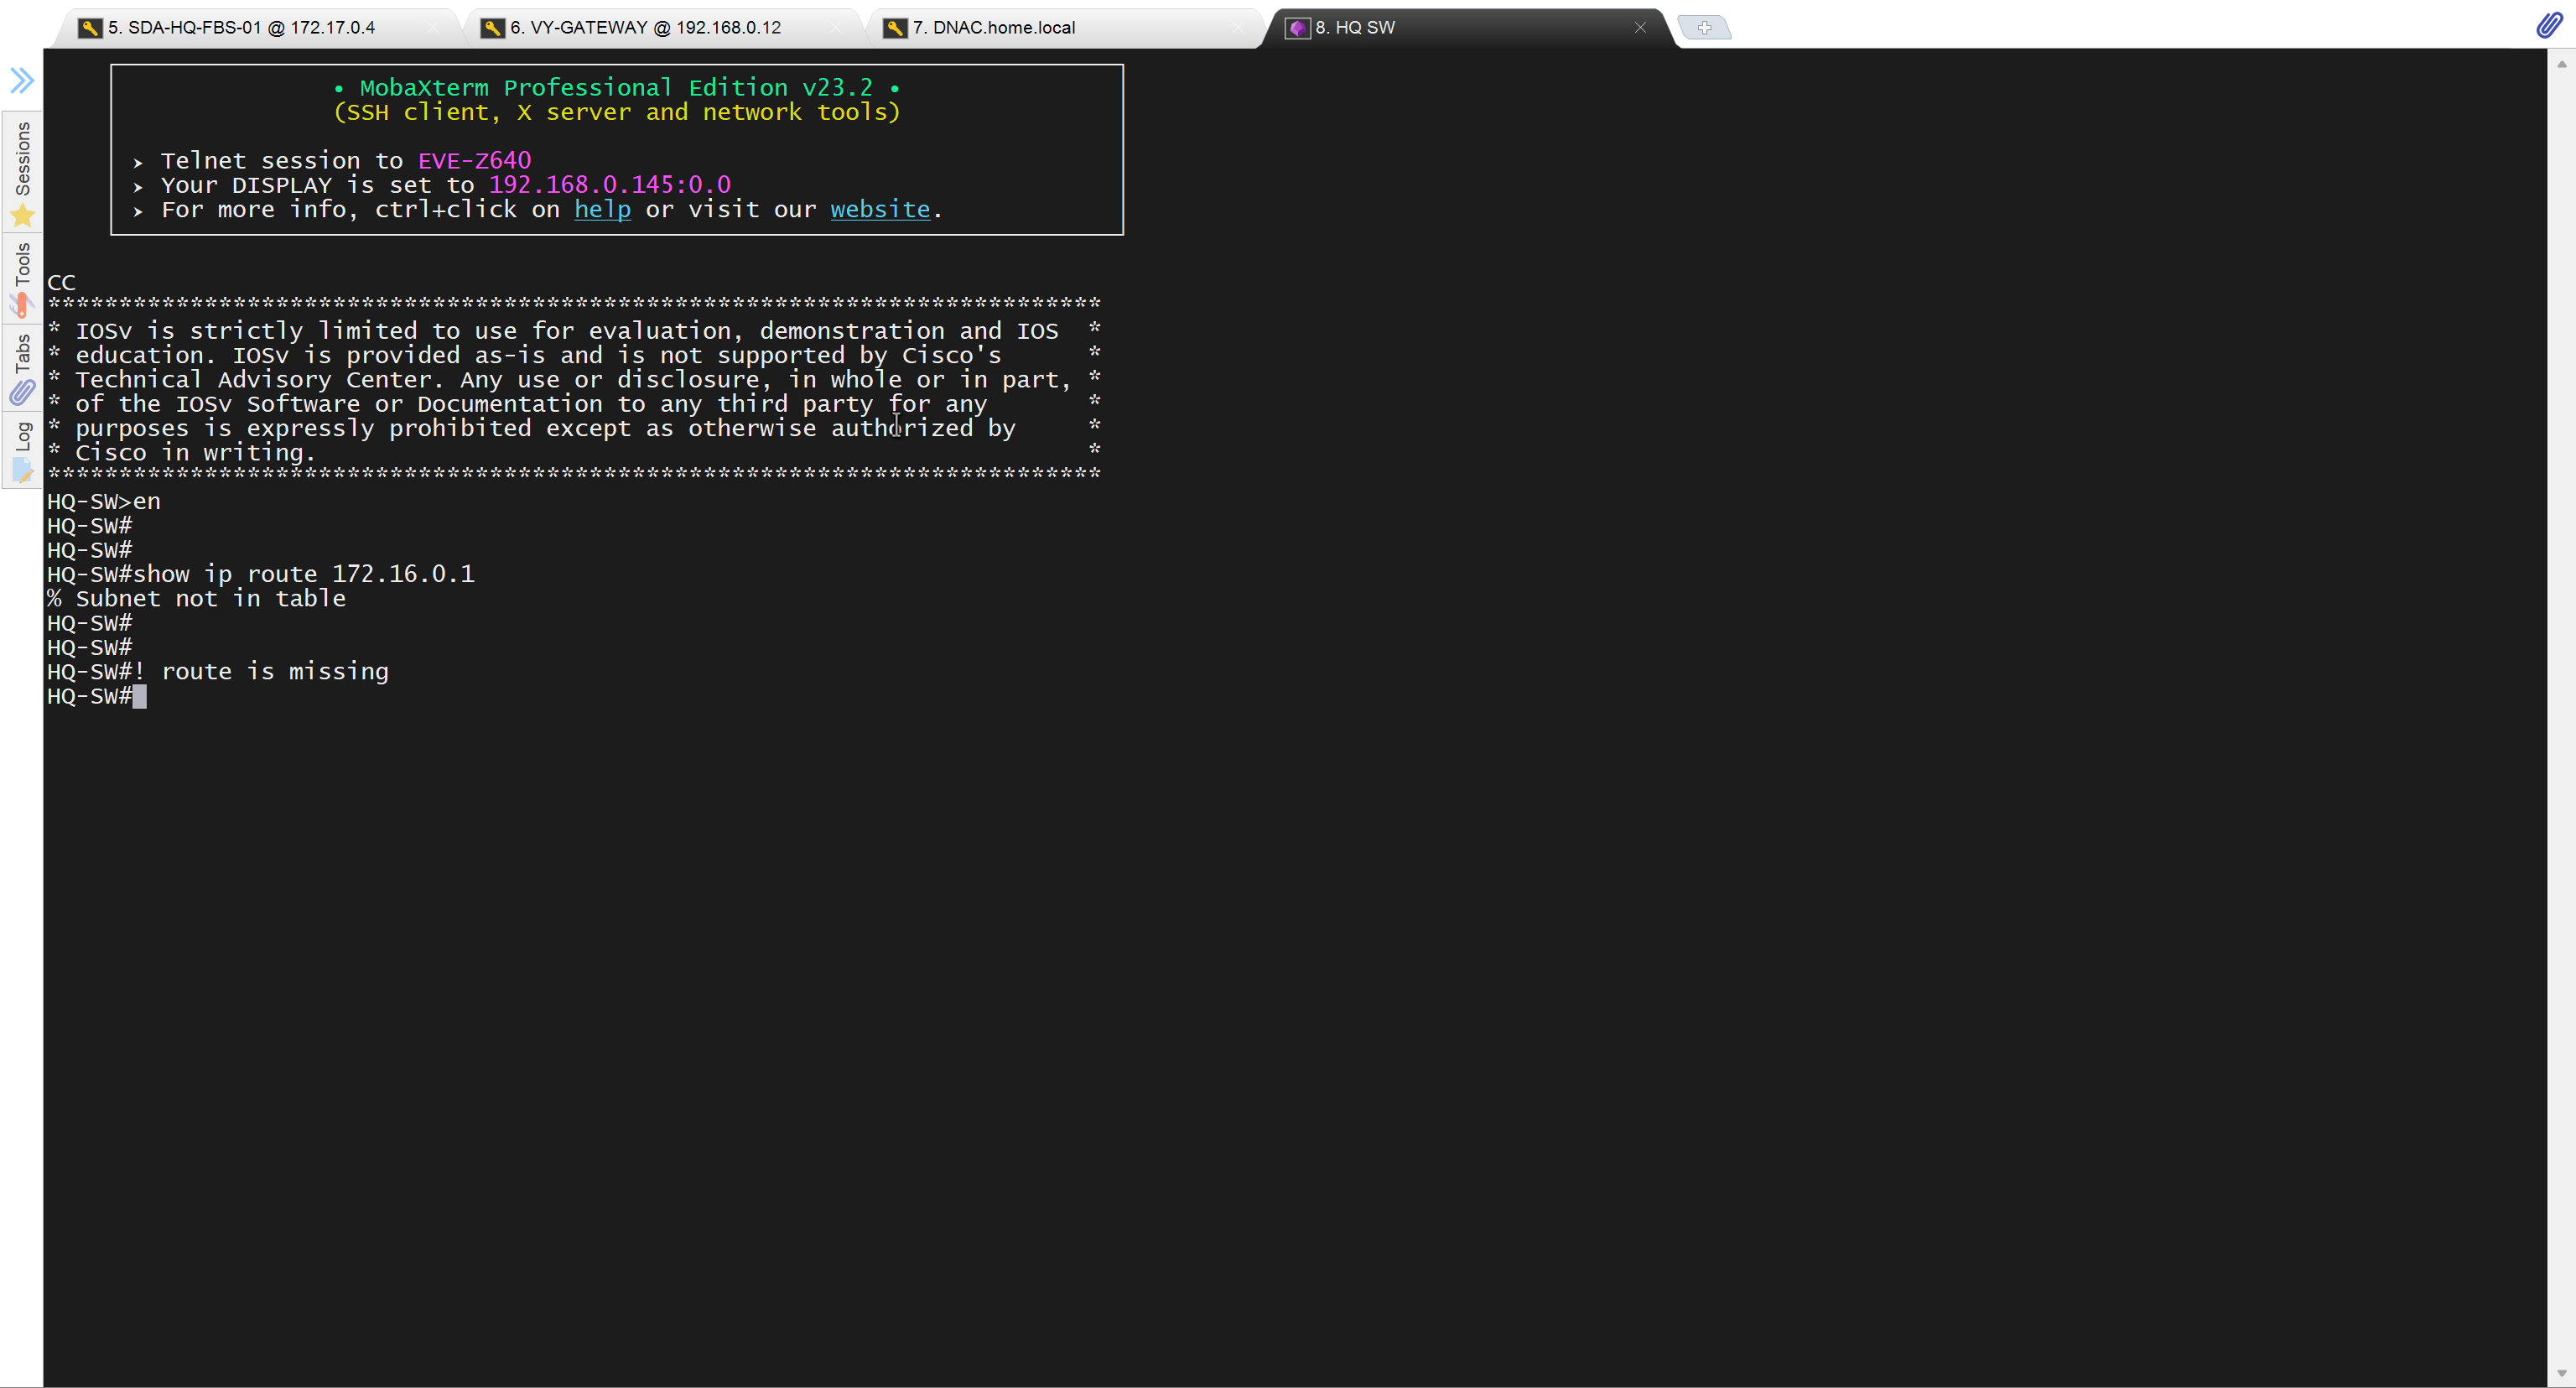Close the HQ SW tab
This screenshot has width=2576, height=1388.
click(1640, 28)
